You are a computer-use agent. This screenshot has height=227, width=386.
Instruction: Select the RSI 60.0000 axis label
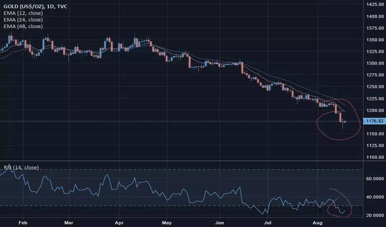coord(375,179)
